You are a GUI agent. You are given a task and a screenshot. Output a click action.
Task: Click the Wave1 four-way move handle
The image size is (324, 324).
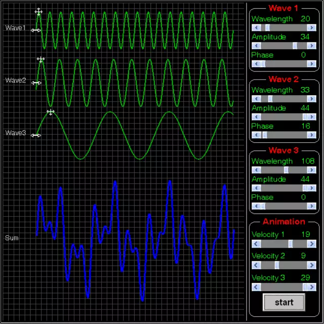pyautogui.click(x=38, y=11)
